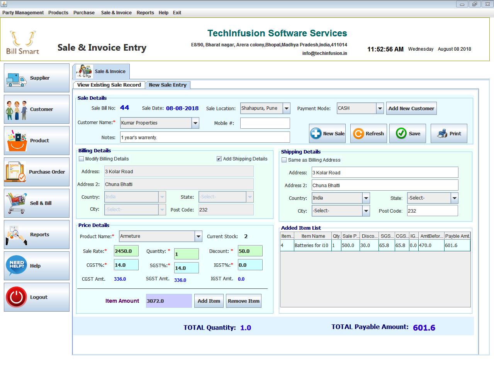The image size is (494, 365).
Task: Click the Payble Amt. column header
Action: coord(457,236)
